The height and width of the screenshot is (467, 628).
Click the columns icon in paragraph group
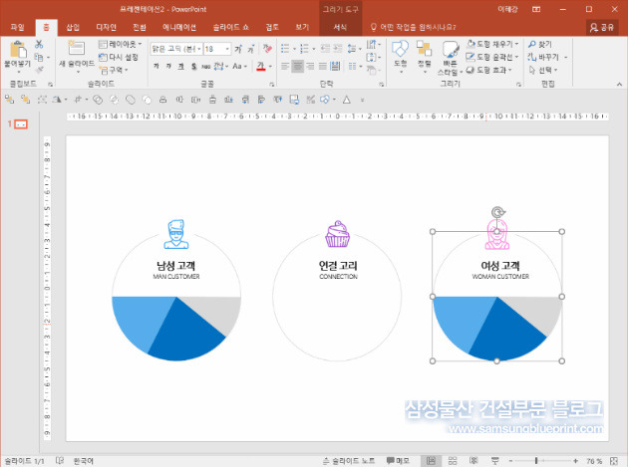click(353, 66)
